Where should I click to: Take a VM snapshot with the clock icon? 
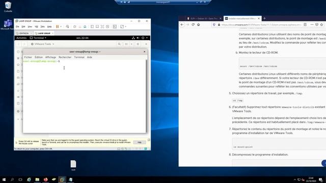(x=75, y=26)
